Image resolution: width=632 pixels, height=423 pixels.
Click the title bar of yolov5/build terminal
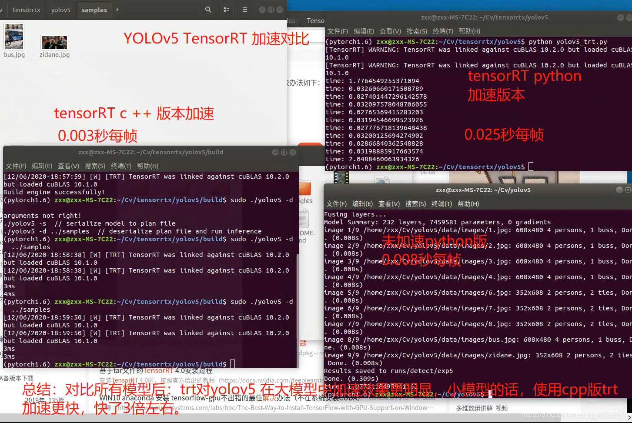coord(150,152)
